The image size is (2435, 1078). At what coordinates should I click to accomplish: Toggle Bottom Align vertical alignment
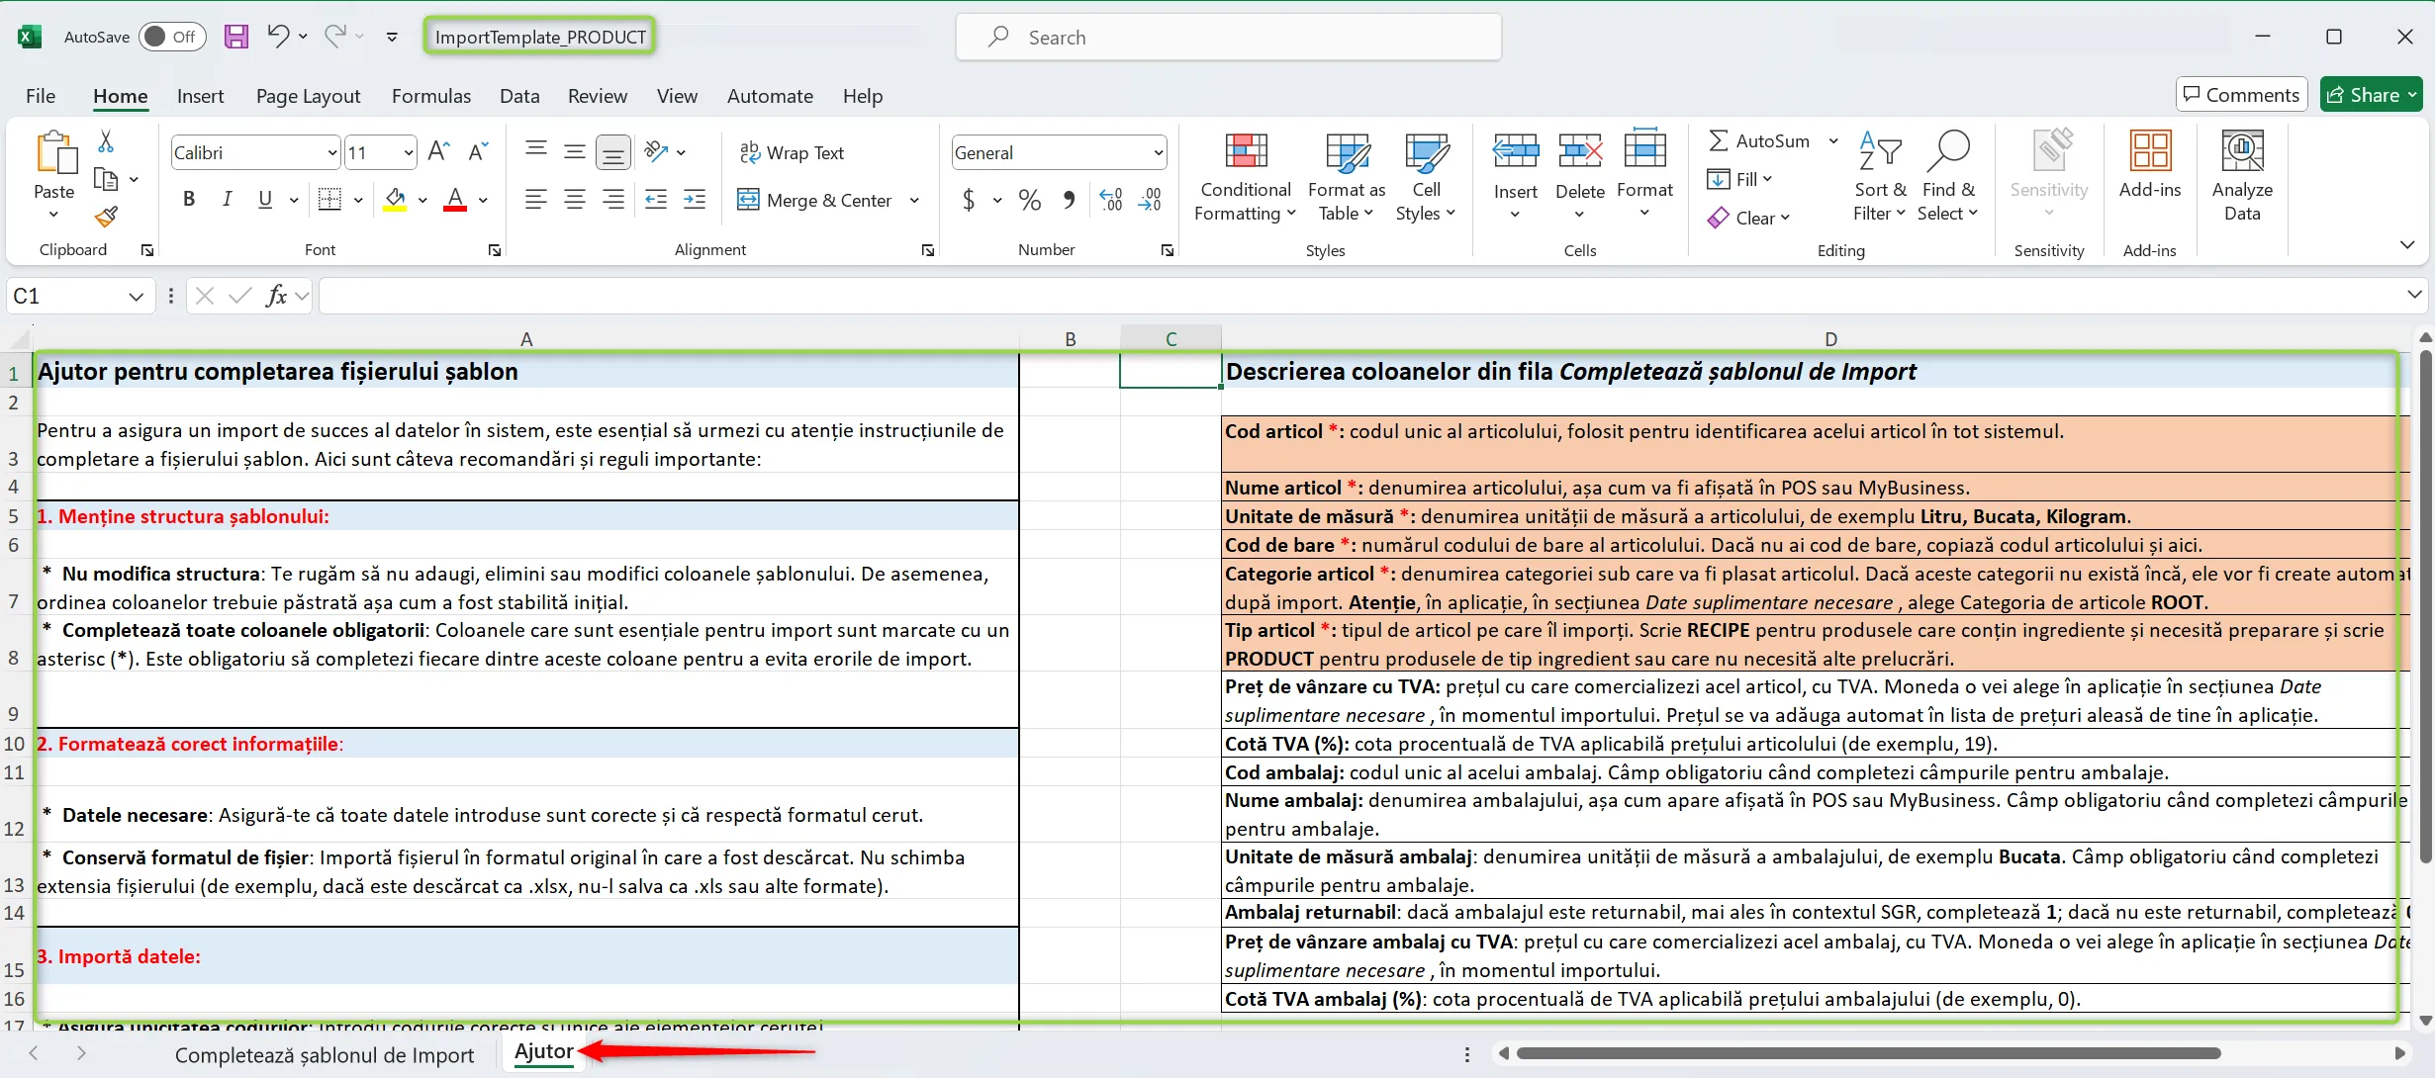[613, 151]
